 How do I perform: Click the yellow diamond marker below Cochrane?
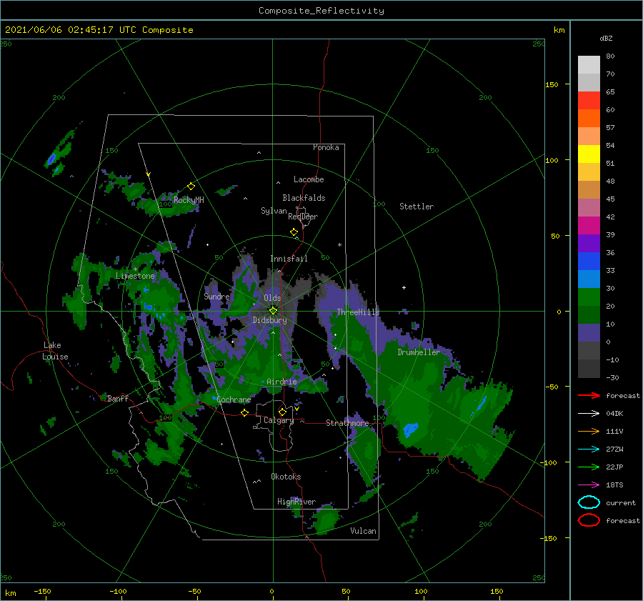coord(245,412)
